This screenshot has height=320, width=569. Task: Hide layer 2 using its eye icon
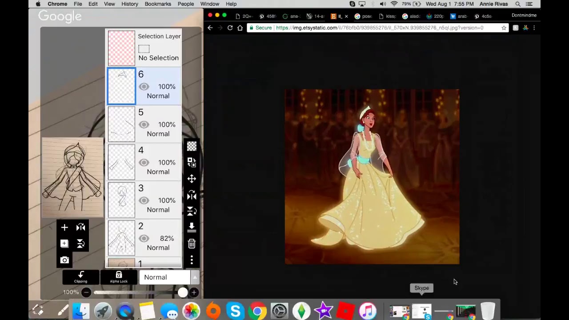(x=144, y=238)
